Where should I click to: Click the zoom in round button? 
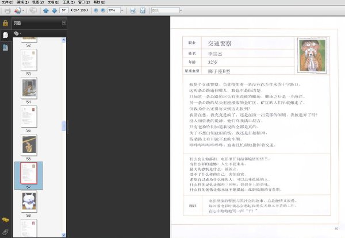[103, 10]
